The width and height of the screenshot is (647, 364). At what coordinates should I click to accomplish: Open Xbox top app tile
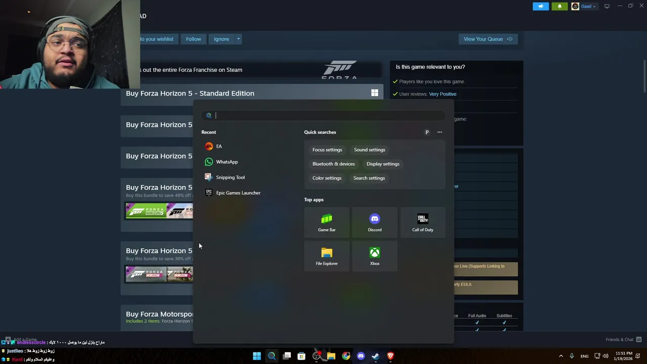pyautogui.click(x=375, y=256)
